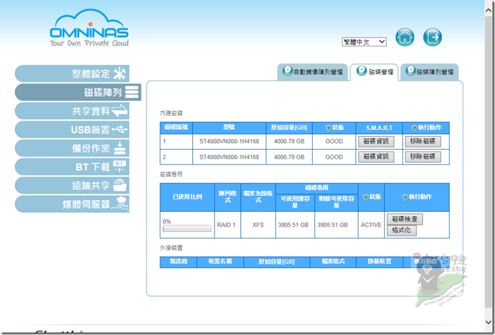The height and width of the screenshot is (335, 495).
Task: Click the page scrollbar down arrow
Action: [488, 322]
